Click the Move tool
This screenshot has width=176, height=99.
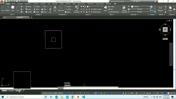click(x=29, y=7)
